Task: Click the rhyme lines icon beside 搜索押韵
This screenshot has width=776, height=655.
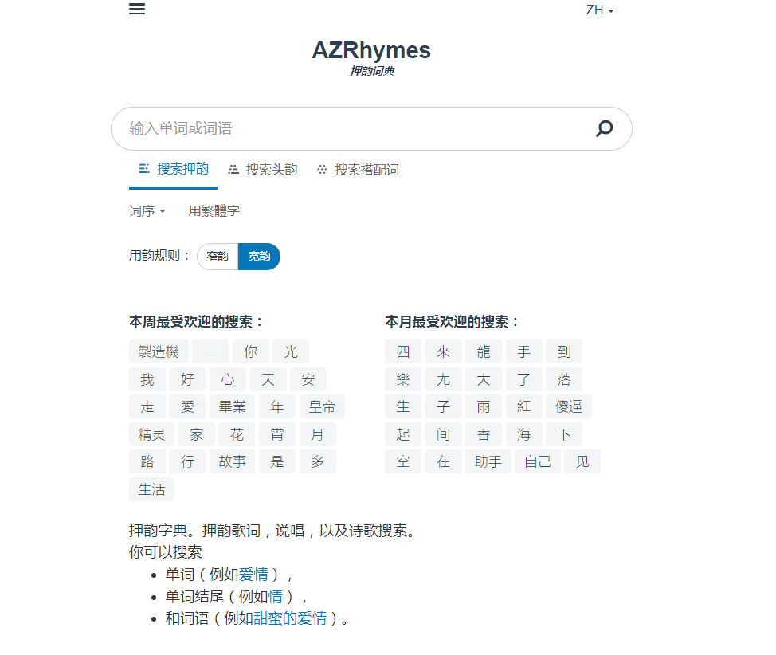Action: click(143, 169)
